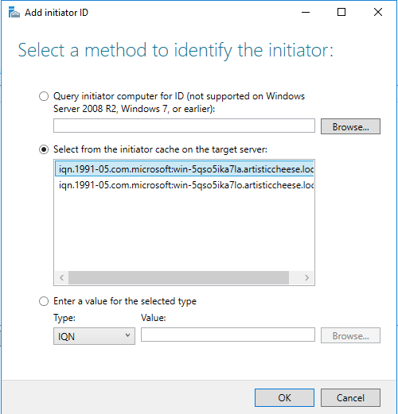This screenshot has width=398, height=414.
Task: Click the dropdown arrow beside IQN
Action: coord(127,335)
